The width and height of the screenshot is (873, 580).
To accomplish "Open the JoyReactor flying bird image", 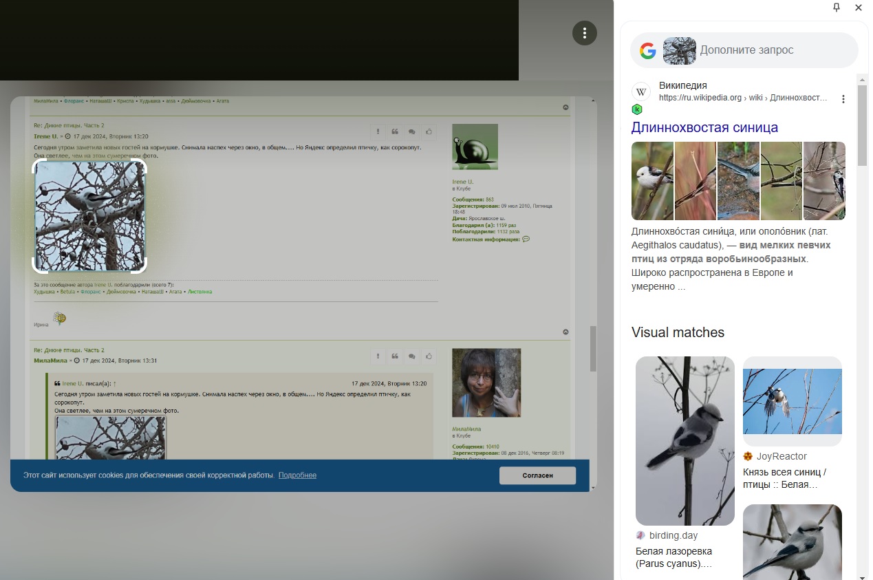I will click(793, 401).
